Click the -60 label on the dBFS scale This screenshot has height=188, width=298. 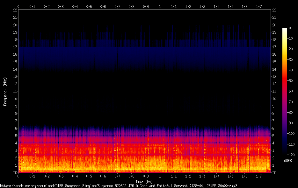tap(290, 91)
